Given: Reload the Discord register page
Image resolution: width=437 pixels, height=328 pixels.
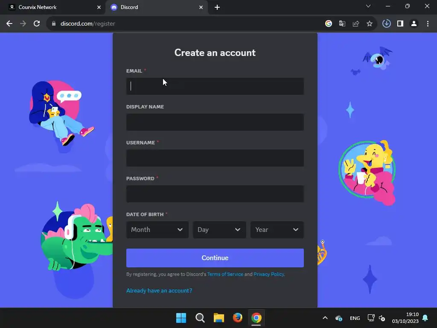Looking at the screenshot, I should click(37, 24).
